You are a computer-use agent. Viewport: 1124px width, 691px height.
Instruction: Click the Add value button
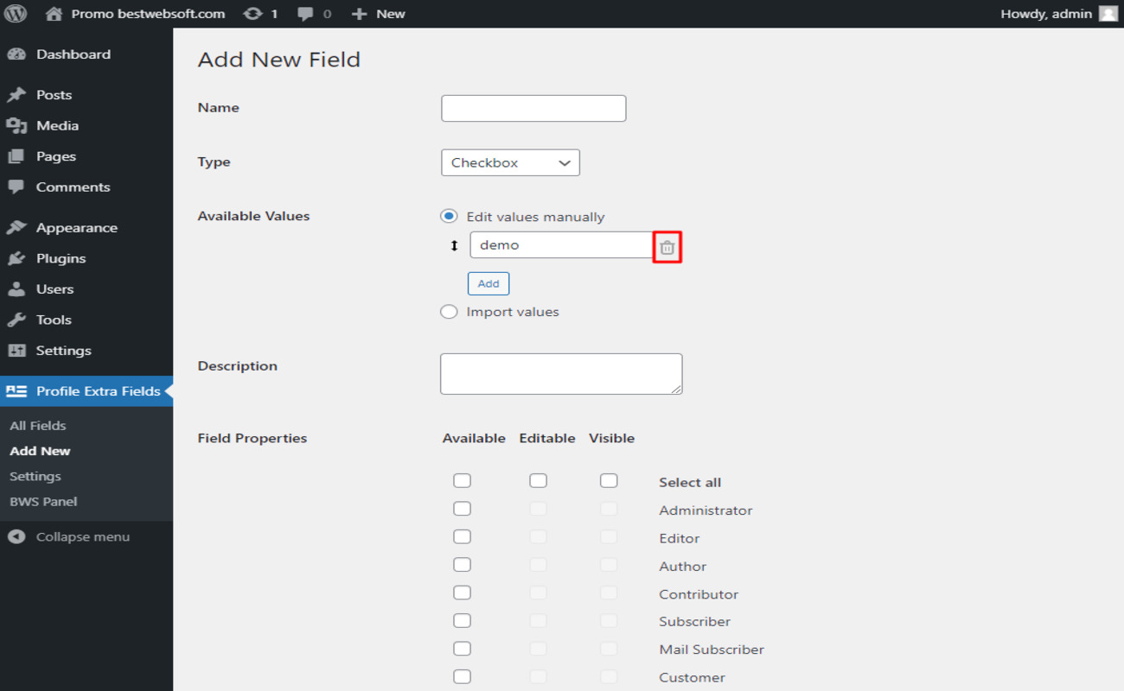(489, 283)
